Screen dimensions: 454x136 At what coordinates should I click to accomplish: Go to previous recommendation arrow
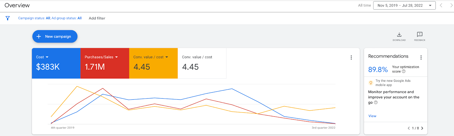[x=409, y=128]
